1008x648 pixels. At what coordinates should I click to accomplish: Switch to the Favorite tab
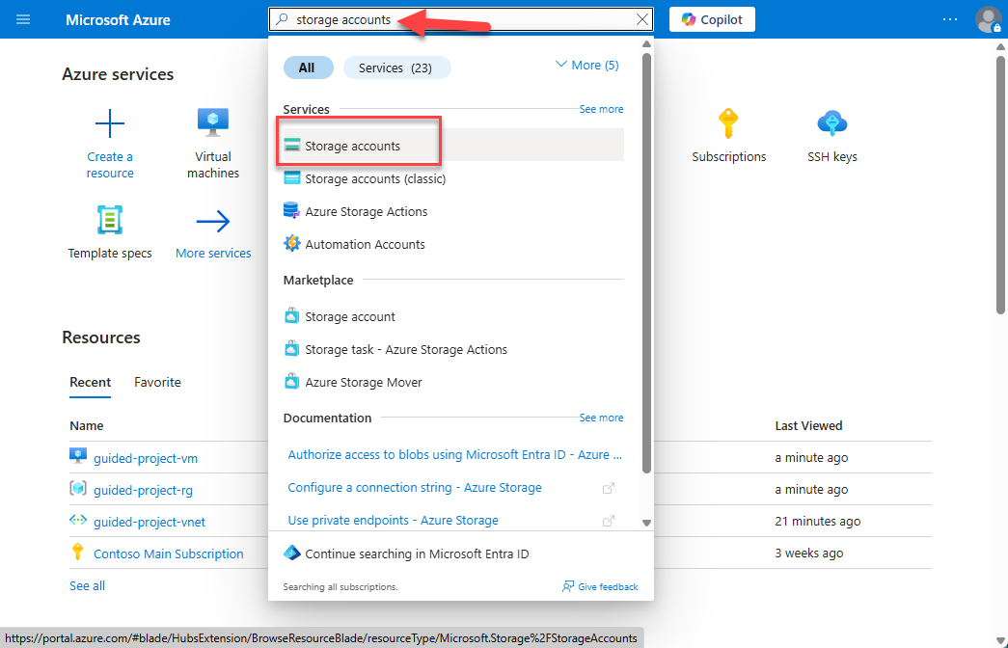[157, 382]
